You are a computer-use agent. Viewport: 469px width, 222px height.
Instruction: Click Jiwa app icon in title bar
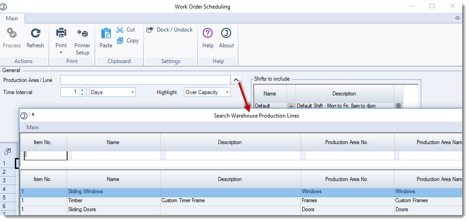click(x=4, y=6)
